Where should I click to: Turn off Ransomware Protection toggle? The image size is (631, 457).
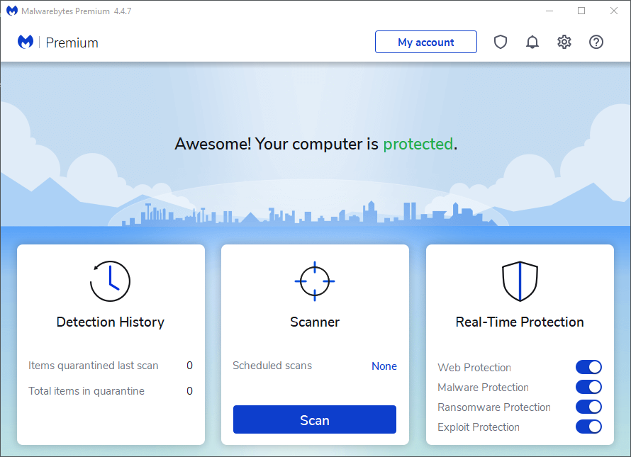point(588,407)
